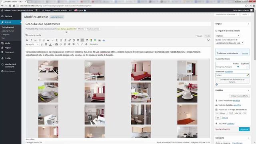
Task: Insert numbered list
Action: click(44, 40)
